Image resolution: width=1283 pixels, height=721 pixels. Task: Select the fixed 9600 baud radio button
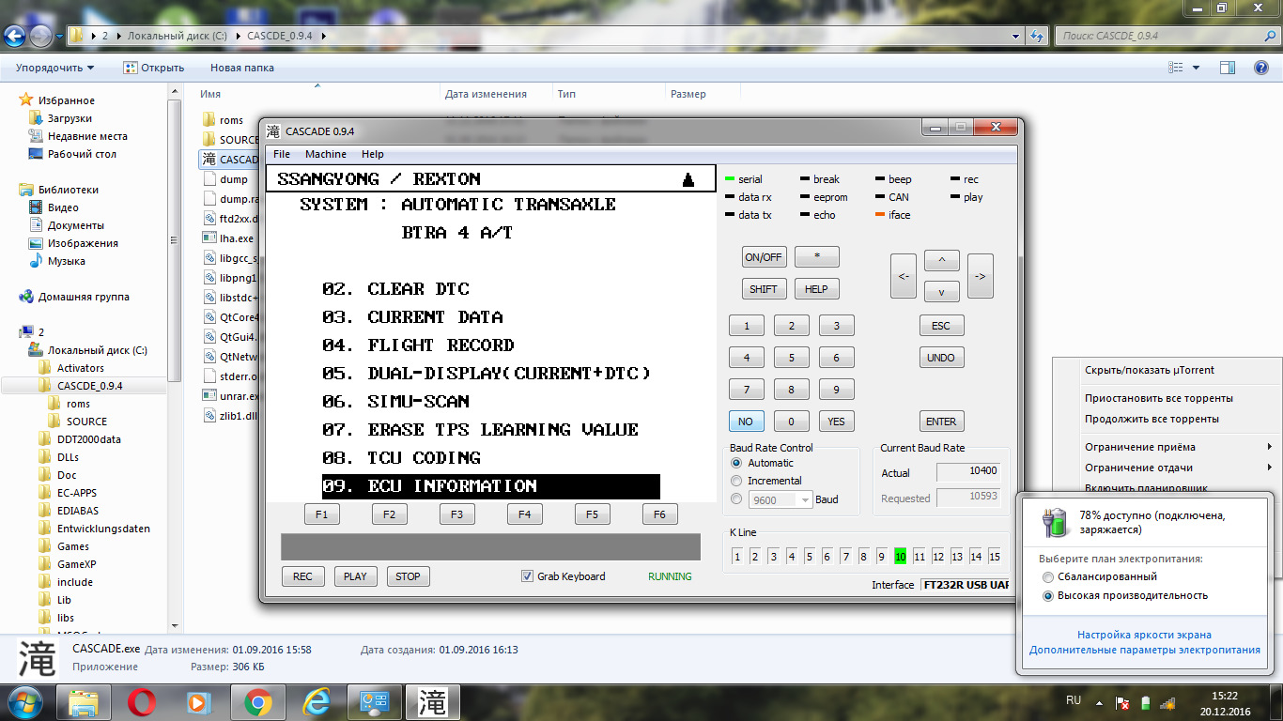tap(736, 499)
